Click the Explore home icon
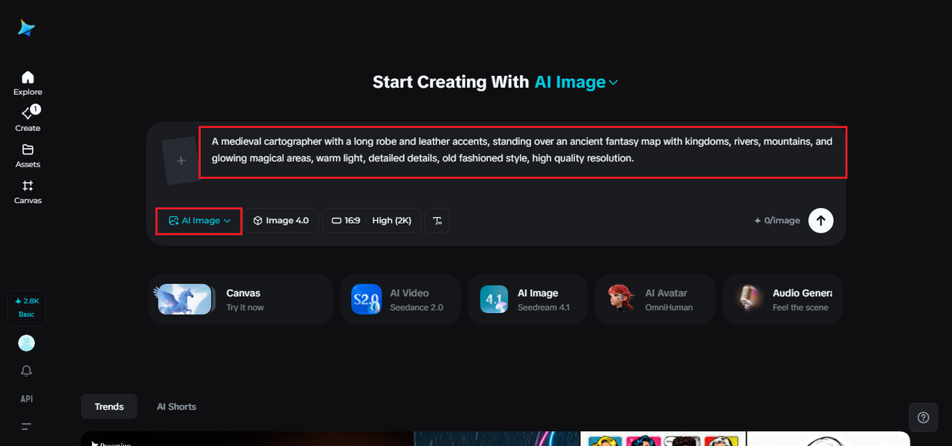 [x=28, y=78]
